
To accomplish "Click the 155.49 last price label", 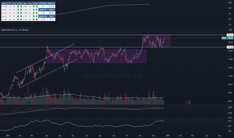I will tap(230, 38).
